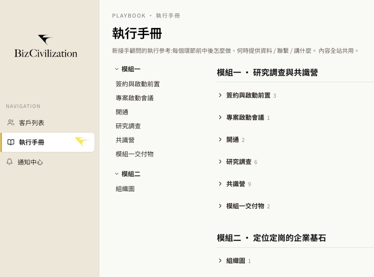Click the yellow bird marker on 執行手冊
Image resolution: width=374 pixels, height=277 pixels.
coord(82,141)
